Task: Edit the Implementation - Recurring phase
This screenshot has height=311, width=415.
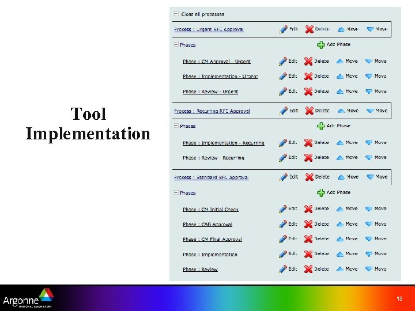Action: pyautogui.click(x=288, y=143)
